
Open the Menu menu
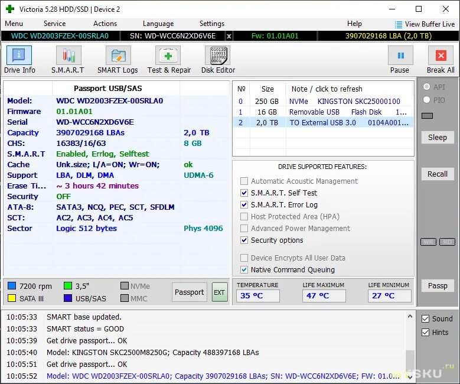click(14, 24)
